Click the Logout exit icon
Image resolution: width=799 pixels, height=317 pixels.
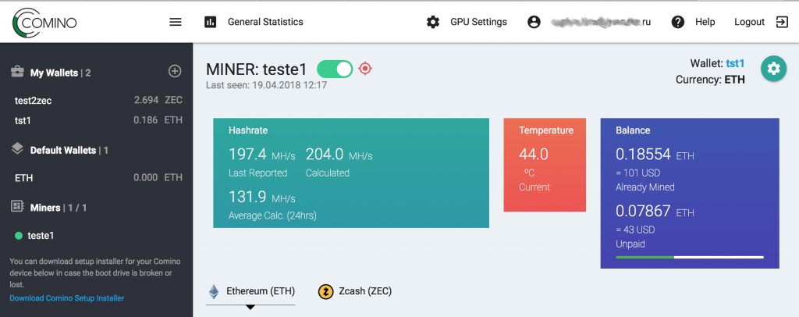pyautogui.click(x=782, y=22)
